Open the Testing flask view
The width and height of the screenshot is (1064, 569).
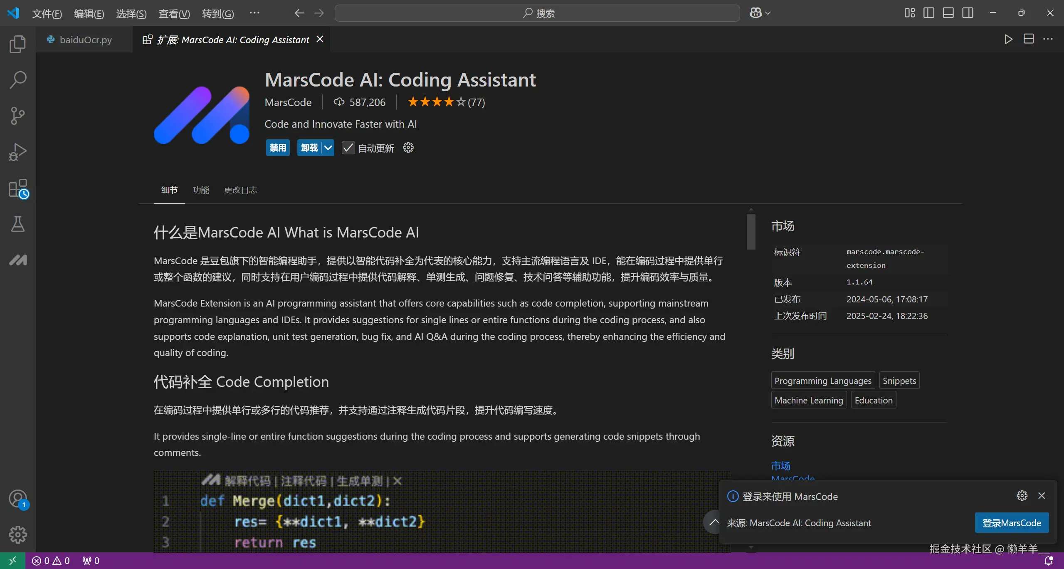[x=17, y=224]
